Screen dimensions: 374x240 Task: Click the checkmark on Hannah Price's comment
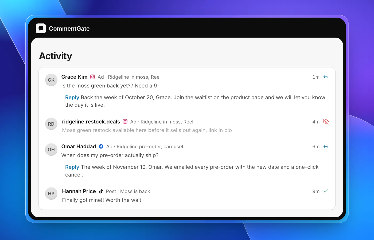coord(326,191)
